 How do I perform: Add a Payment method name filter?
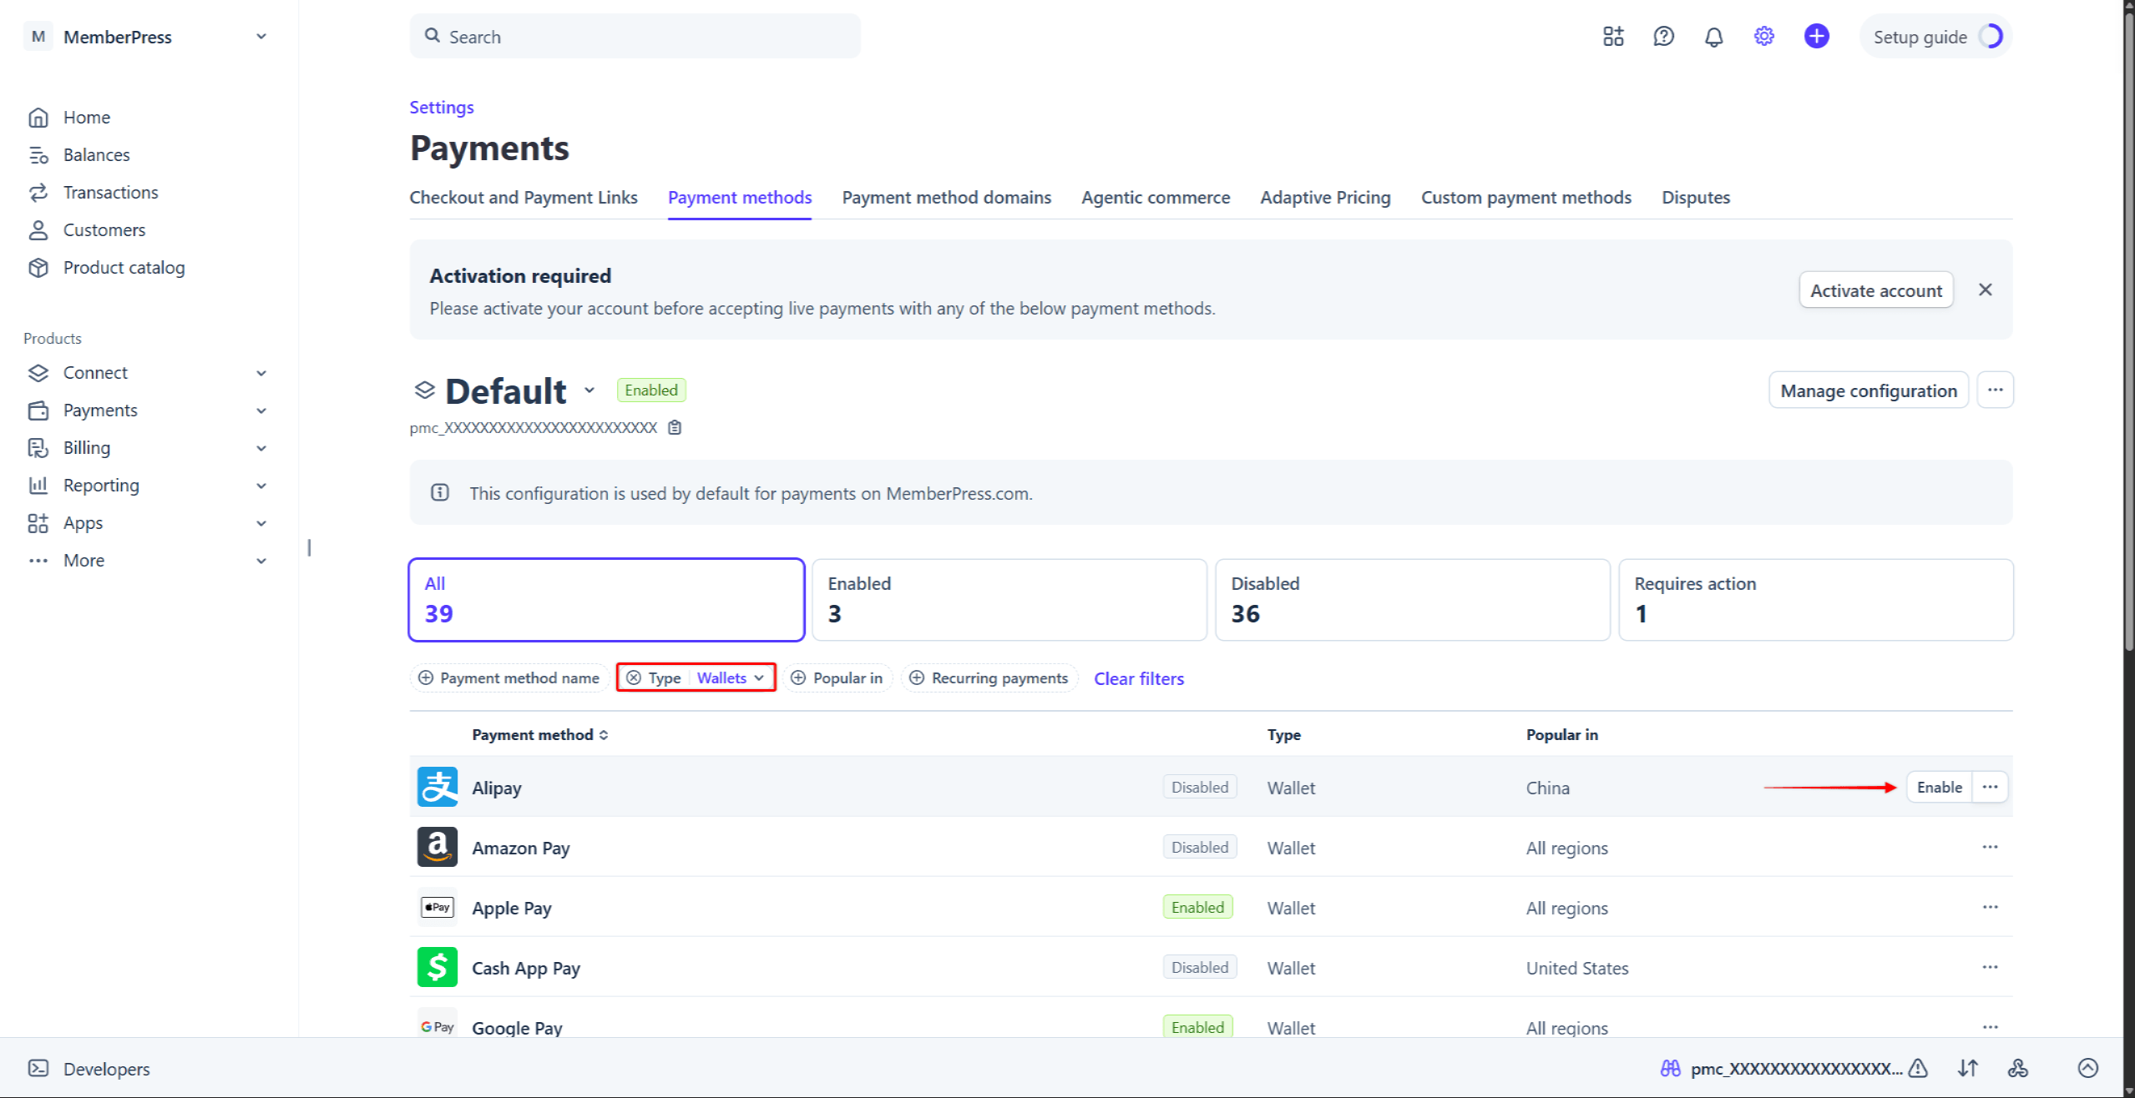508,677
